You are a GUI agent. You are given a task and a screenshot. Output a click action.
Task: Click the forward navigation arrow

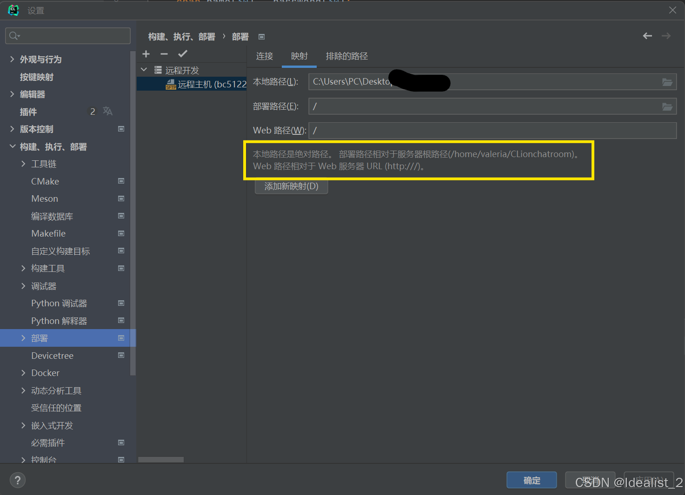[x=666, y=36]
